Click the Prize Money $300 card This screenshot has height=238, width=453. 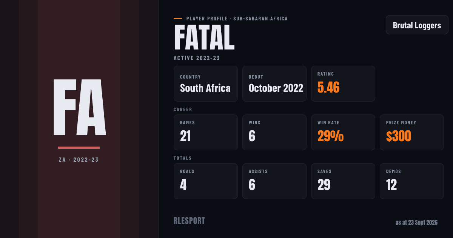[412, 132]
